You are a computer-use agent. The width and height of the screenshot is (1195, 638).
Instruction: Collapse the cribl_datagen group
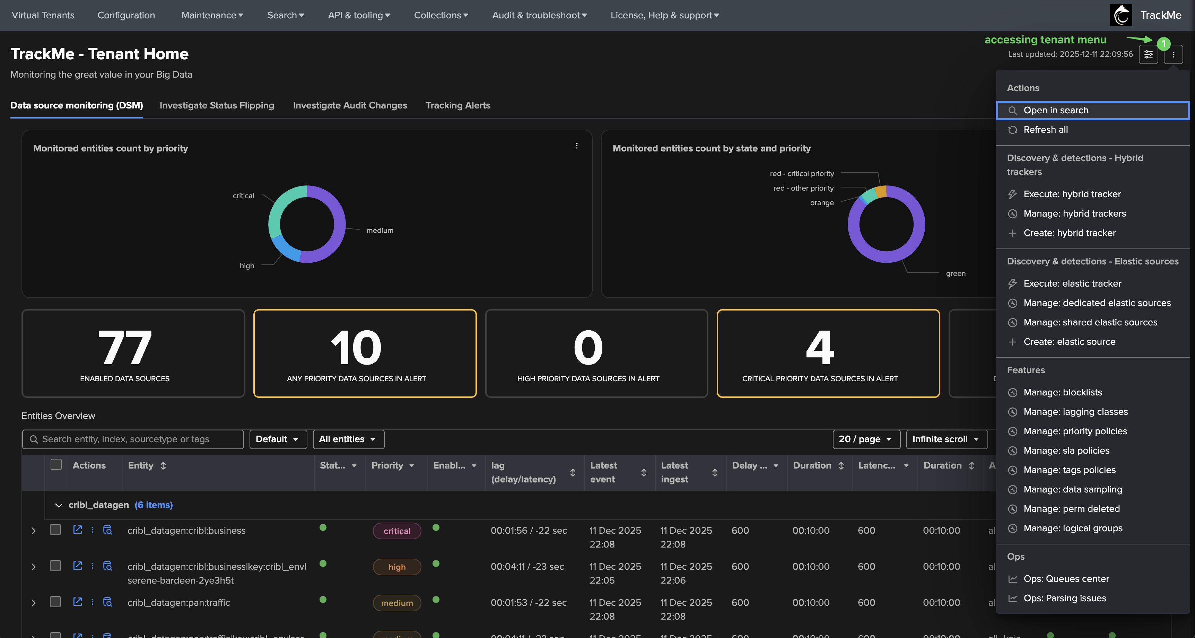[x=59, y=505]
